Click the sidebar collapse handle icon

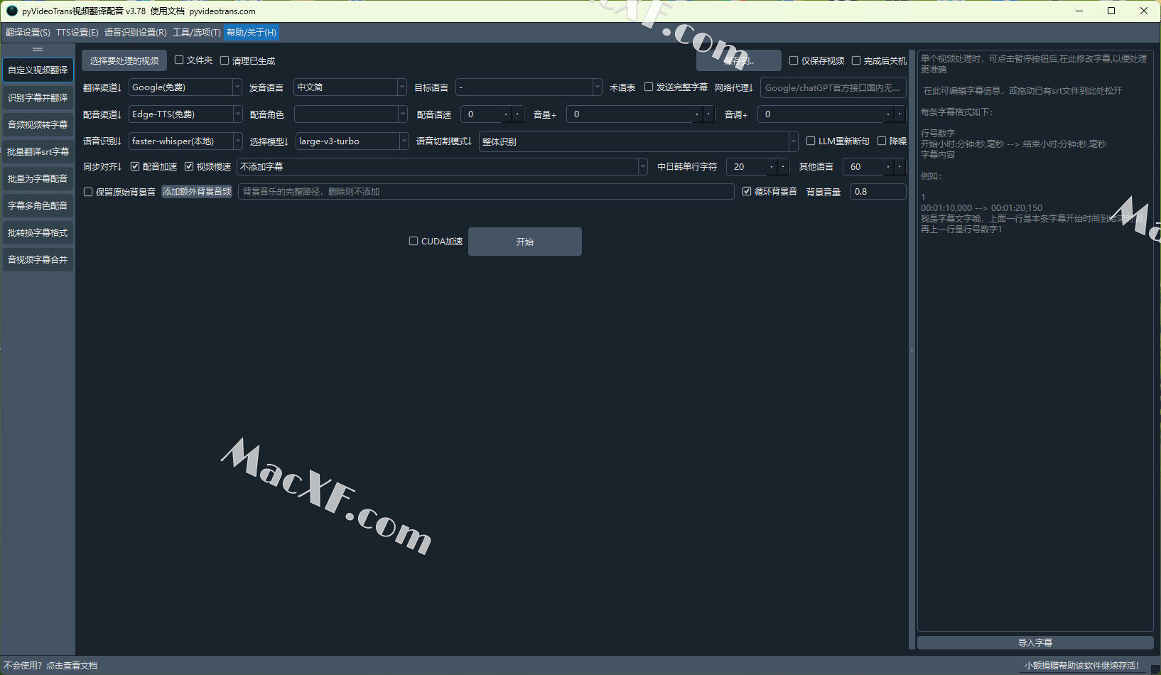click(x=38, y=49)
